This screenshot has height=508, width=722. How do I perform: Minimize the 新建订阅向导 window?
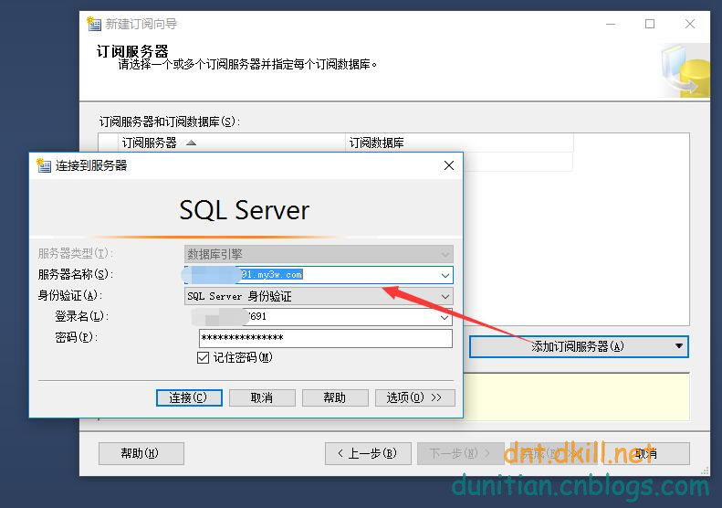click(611, 24)
